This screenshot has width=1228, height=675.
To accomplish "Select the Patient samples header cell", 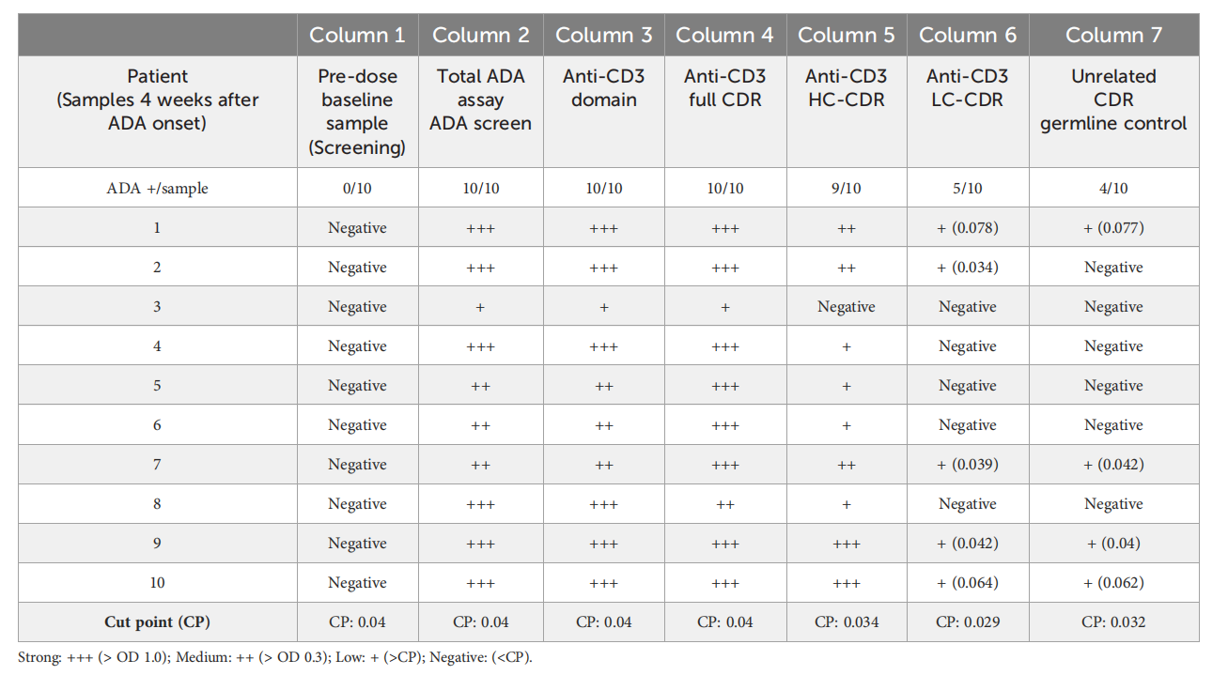I will (x=158, y=100).
